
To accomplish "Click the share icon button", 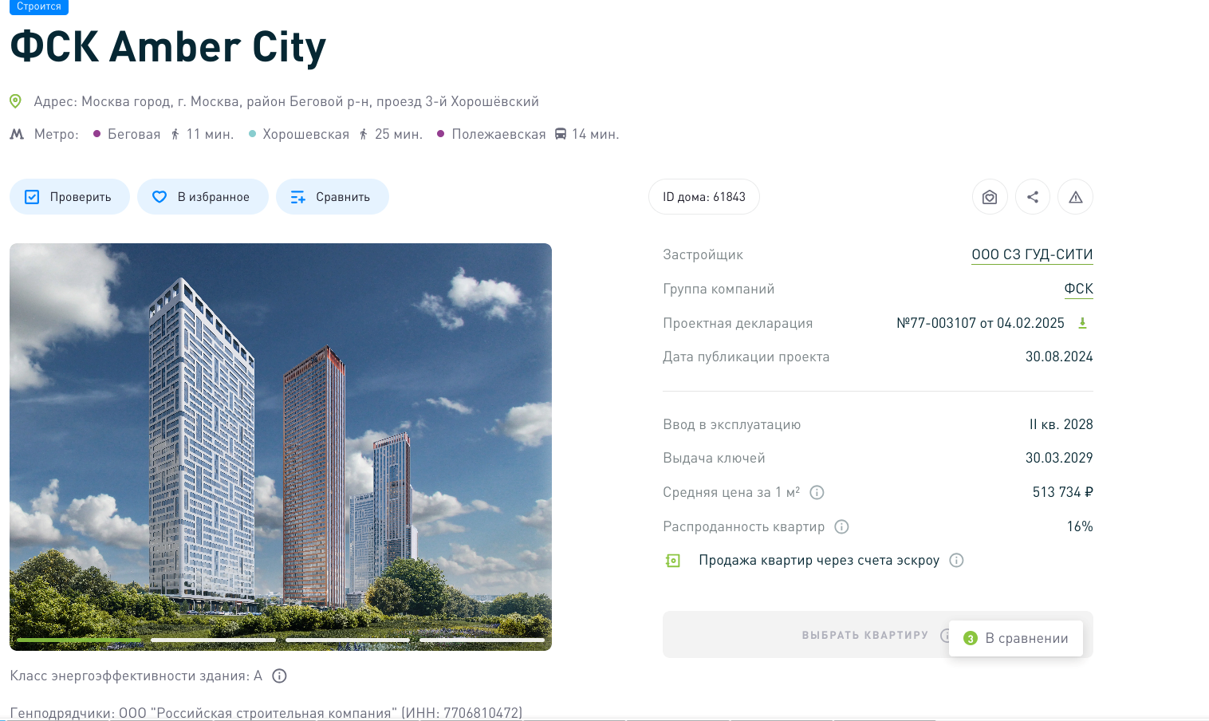I will pos(1033,197).
